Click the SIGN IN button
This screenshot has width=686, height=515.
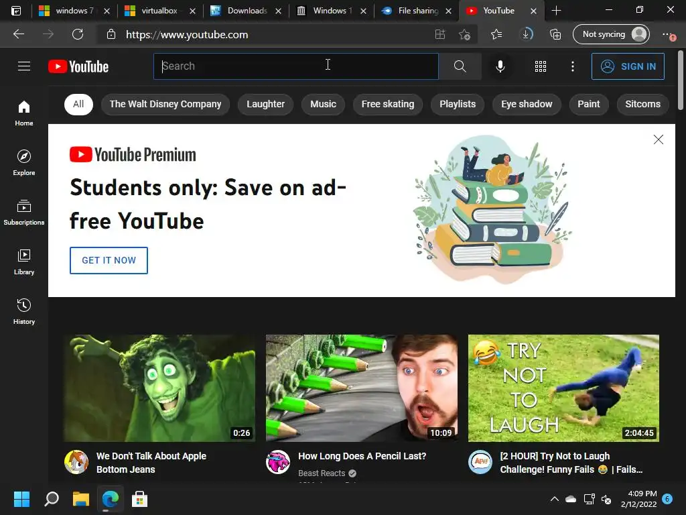(x=628, y=66)
